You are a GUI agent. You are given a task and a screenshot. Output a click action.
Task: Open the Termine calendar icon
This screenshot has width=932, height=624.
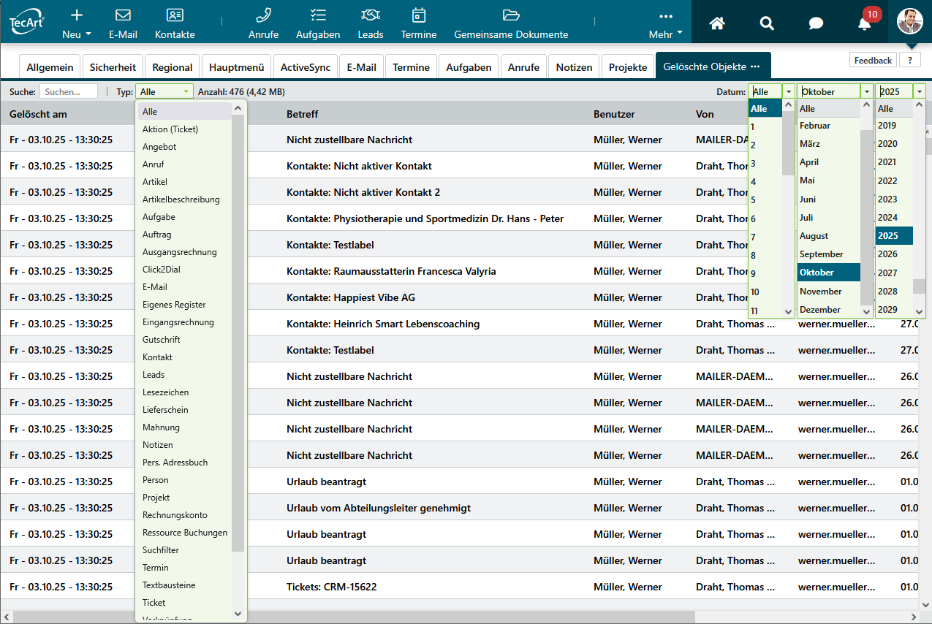(418, 15)
